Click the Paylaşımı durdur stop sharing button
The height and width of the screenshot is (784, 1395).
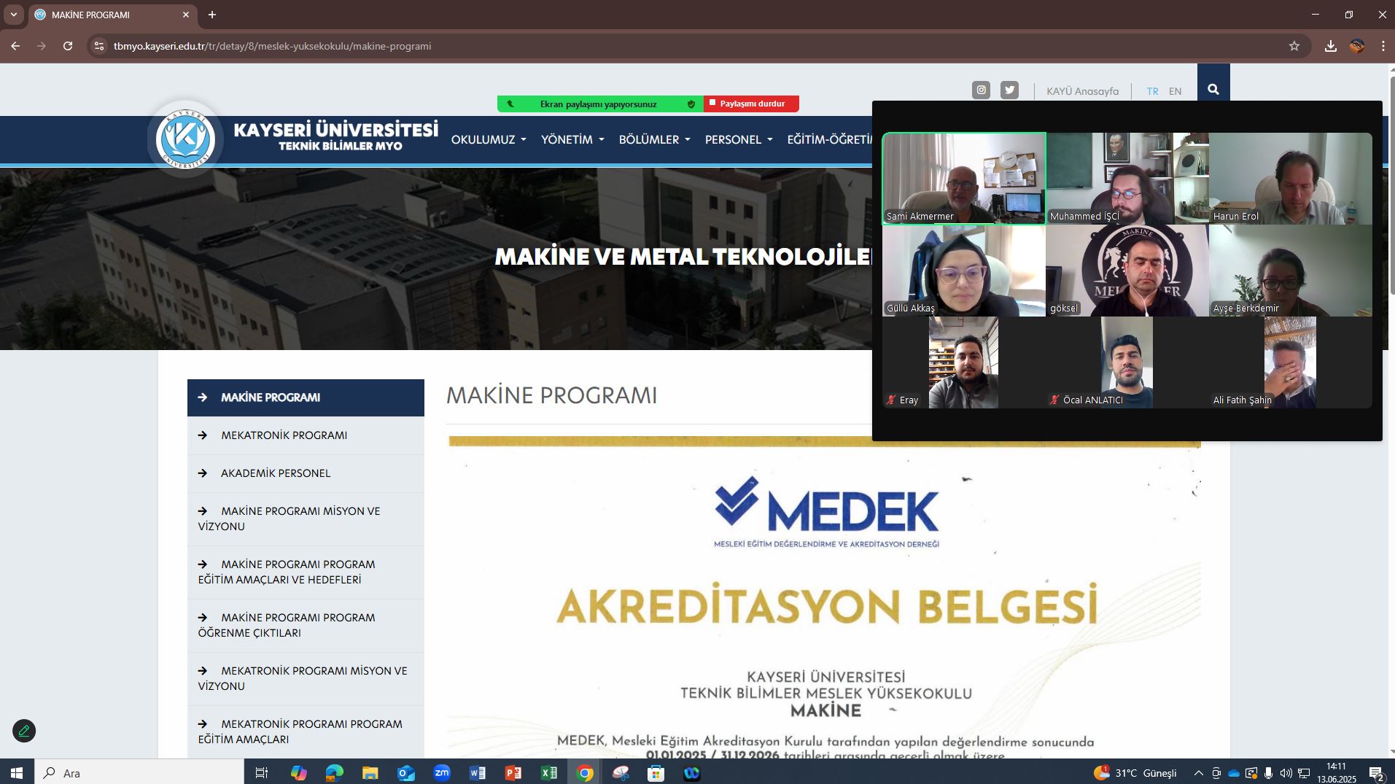tap(751, 104)
